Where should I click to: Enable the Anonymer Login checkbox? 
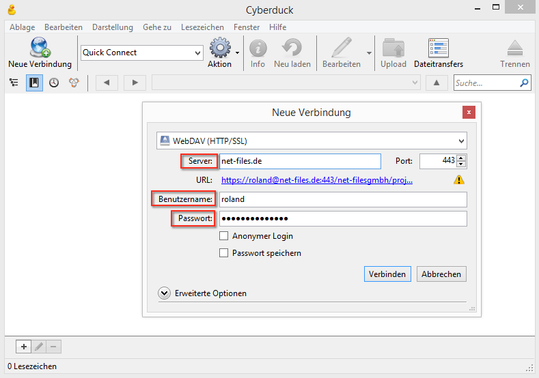(224, 236)
